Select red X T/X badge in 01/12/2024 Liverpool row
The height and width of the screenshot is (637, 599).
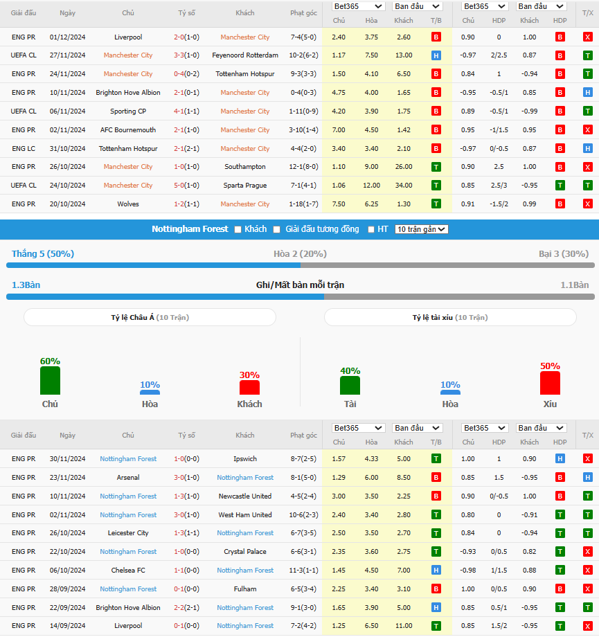point(588,37)
